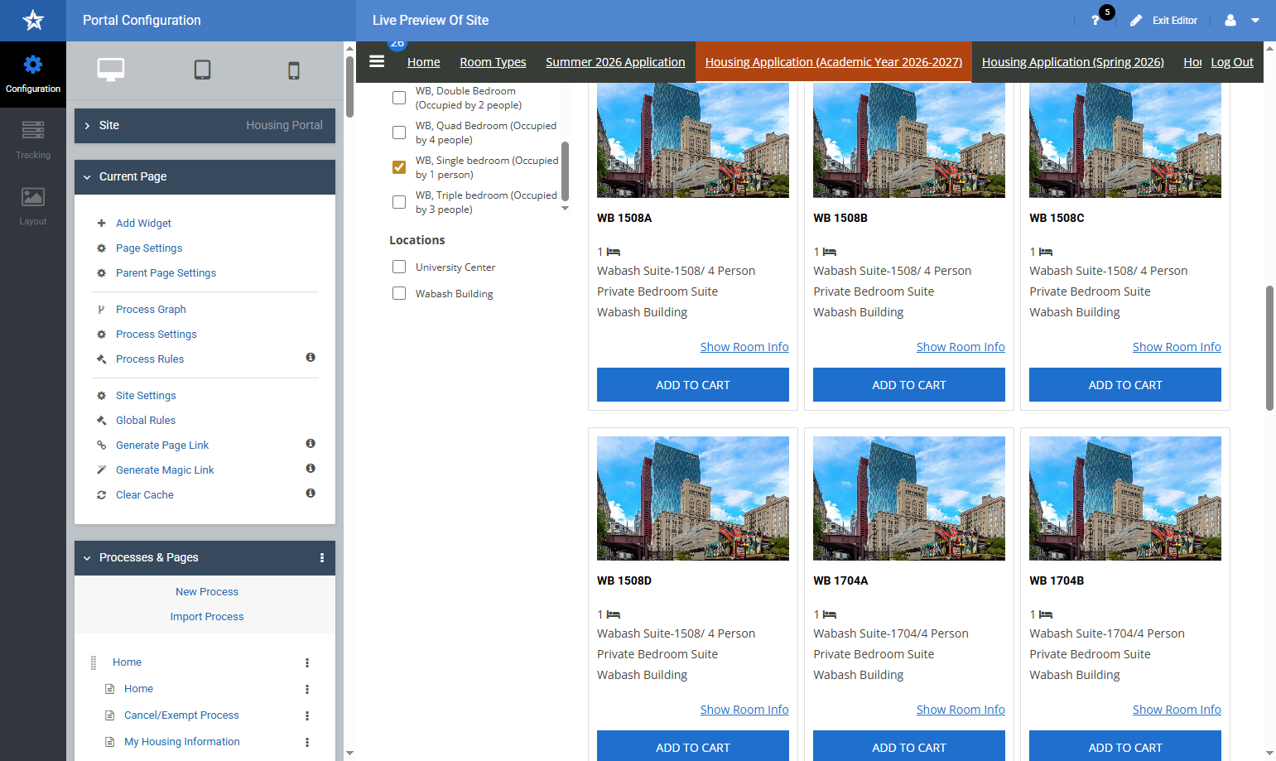Image resolution: width=1276 pixels, height=761 pixels.
Task: Open the Layout sidebar section
Action: coord(33,205)
